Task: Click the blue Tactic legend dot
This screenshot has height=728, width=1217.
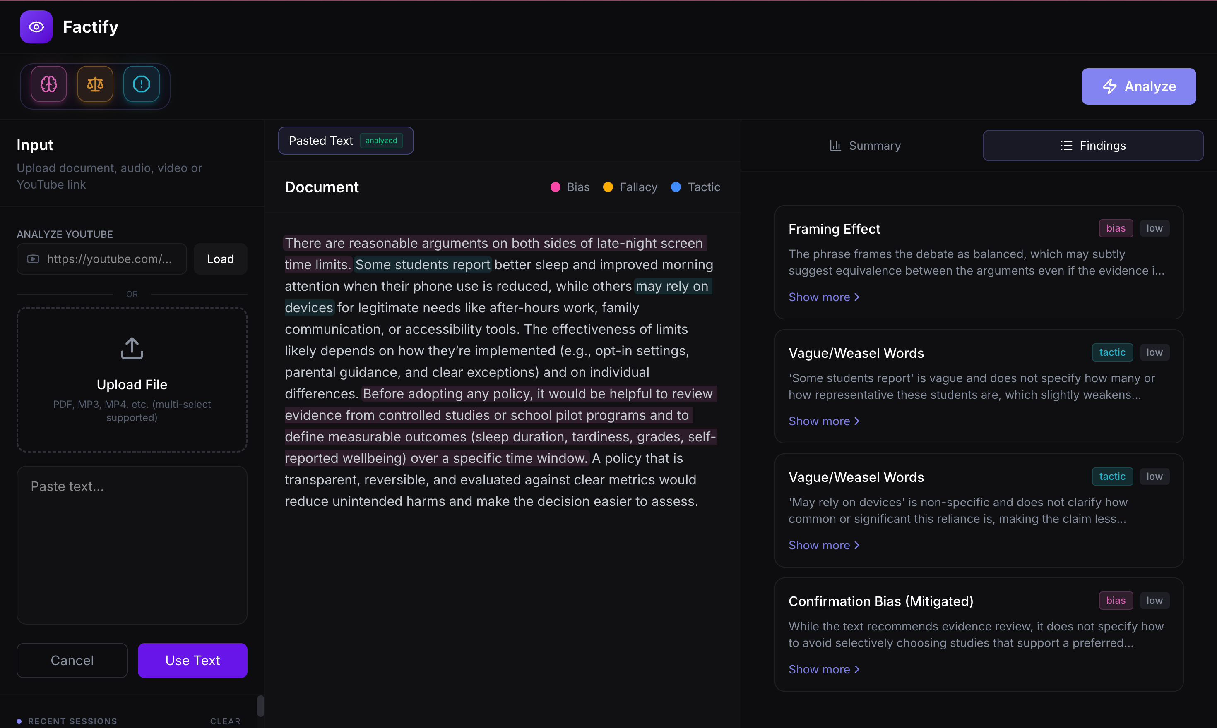Action: point(676,187)
